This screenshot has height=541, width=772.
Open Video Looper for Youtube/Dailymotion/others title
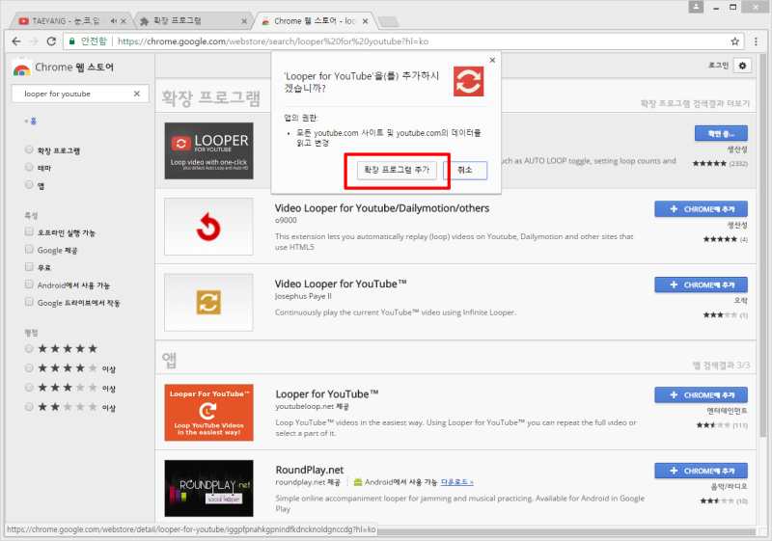[382, 208]
